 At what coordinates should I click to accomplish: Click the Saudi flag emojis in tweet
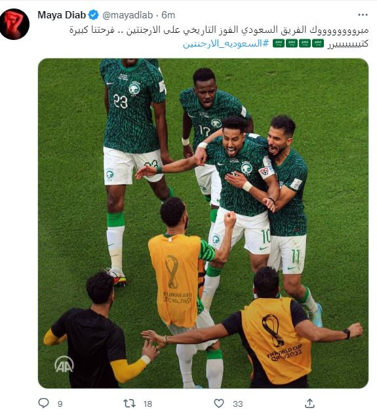[298, 43]
